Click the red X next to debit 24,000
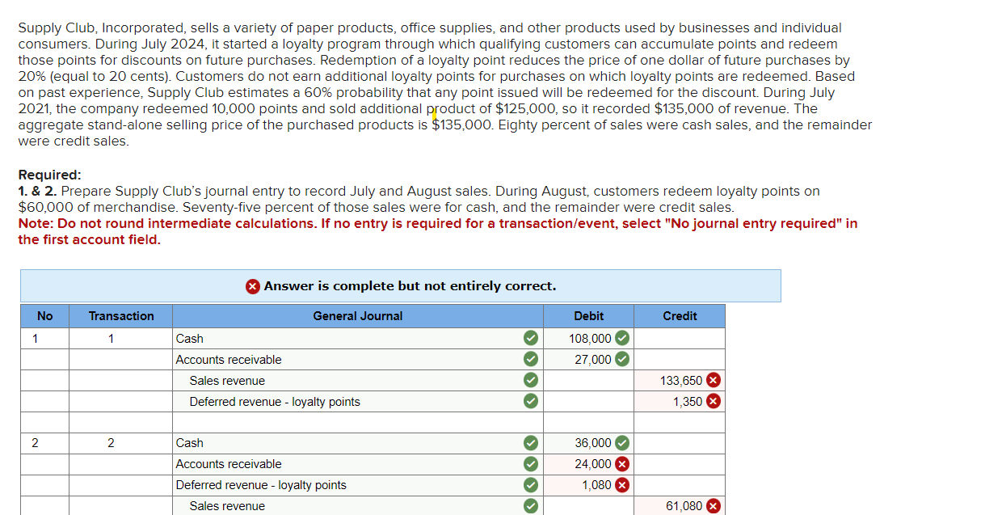 pos(622,463)
